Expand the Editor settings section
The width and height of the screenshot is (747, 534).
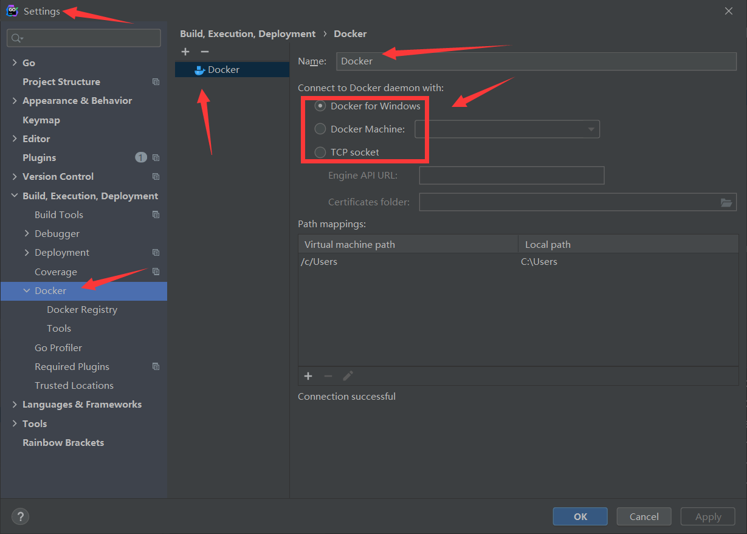[x=15, y=139]
